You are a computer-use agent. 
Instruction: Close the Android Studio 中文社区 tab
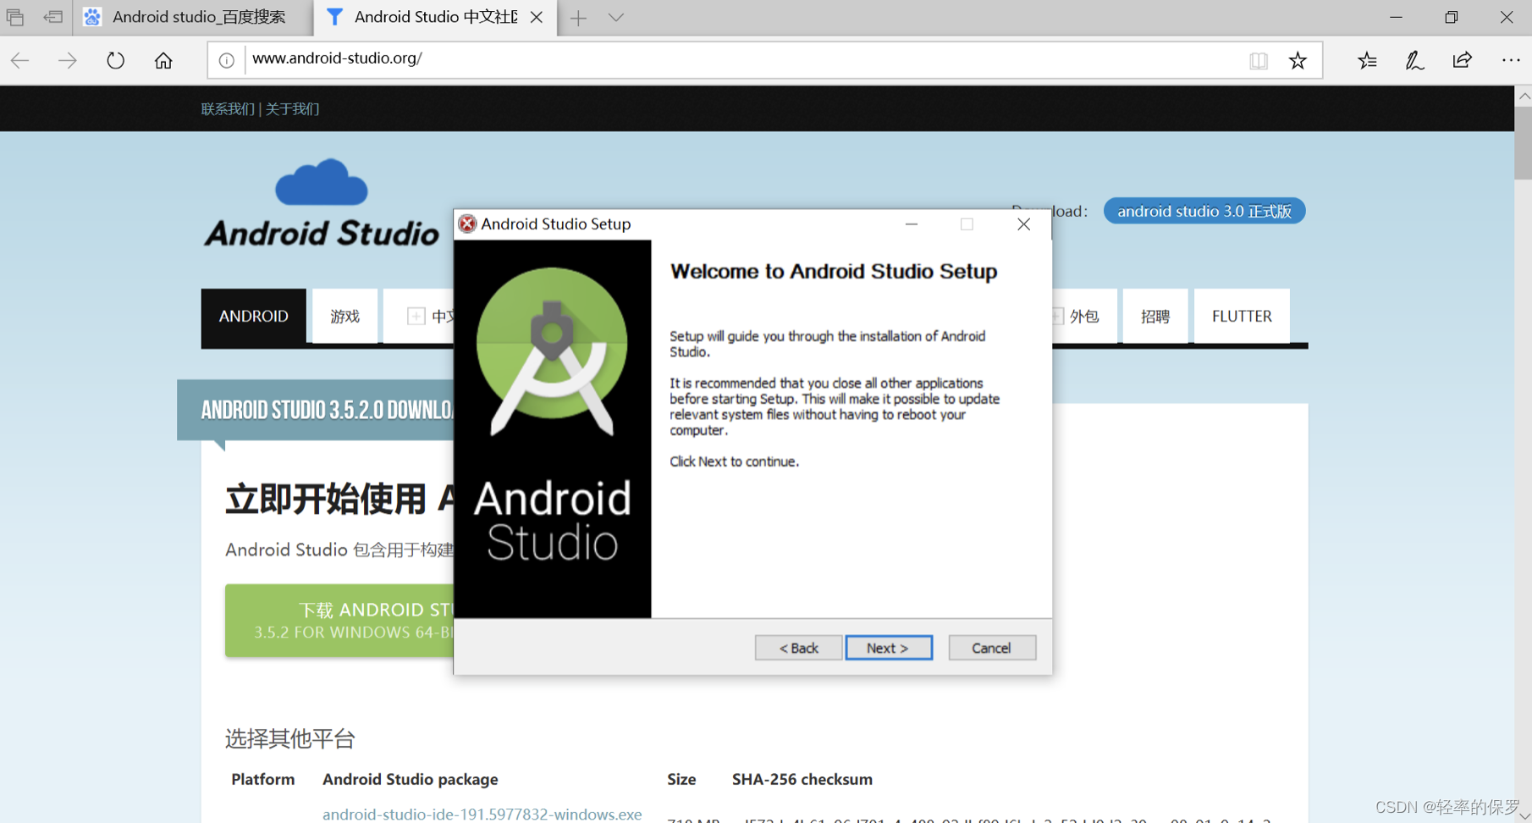click(x=537, y=17)
